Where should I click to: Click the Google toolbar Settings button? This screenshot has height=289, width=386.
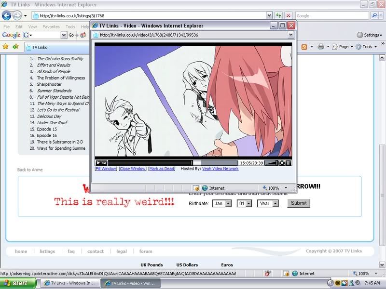(x=369, y=35)
